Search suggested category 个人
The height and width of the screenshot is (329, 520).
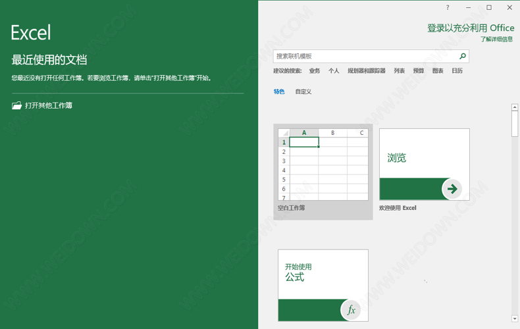[334, 70]
